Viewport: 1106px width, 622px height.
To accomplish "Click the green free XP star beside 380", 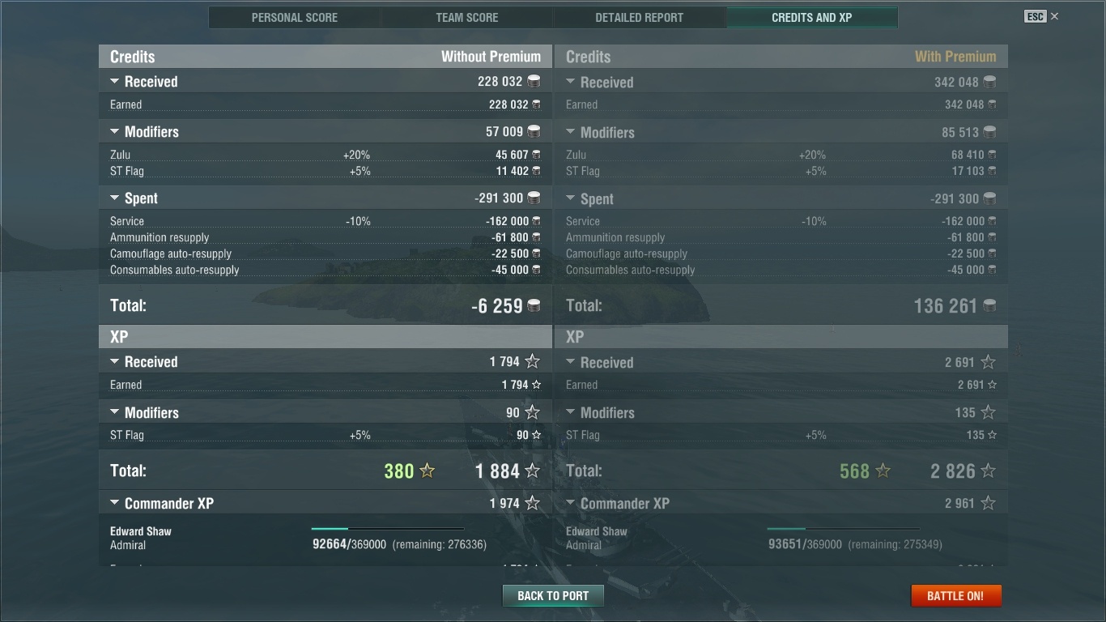I will click(428, 471).
